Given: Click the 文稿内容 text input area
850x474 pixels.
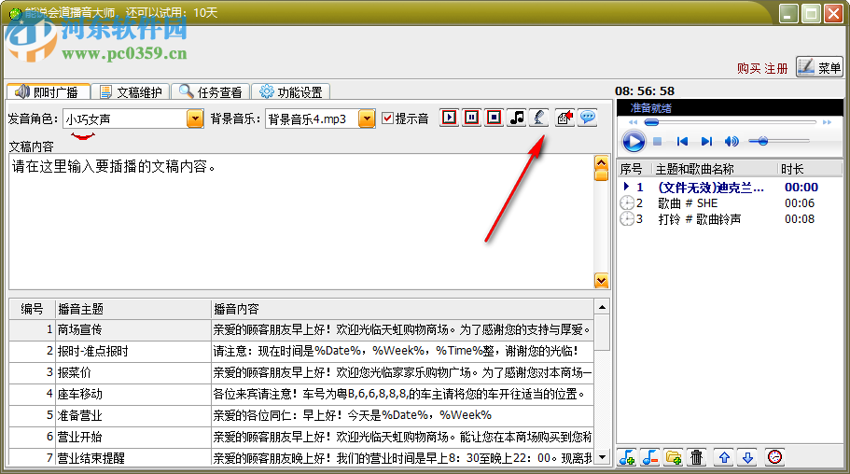Looking at the screenshot, I should click(x=302, y=221).
